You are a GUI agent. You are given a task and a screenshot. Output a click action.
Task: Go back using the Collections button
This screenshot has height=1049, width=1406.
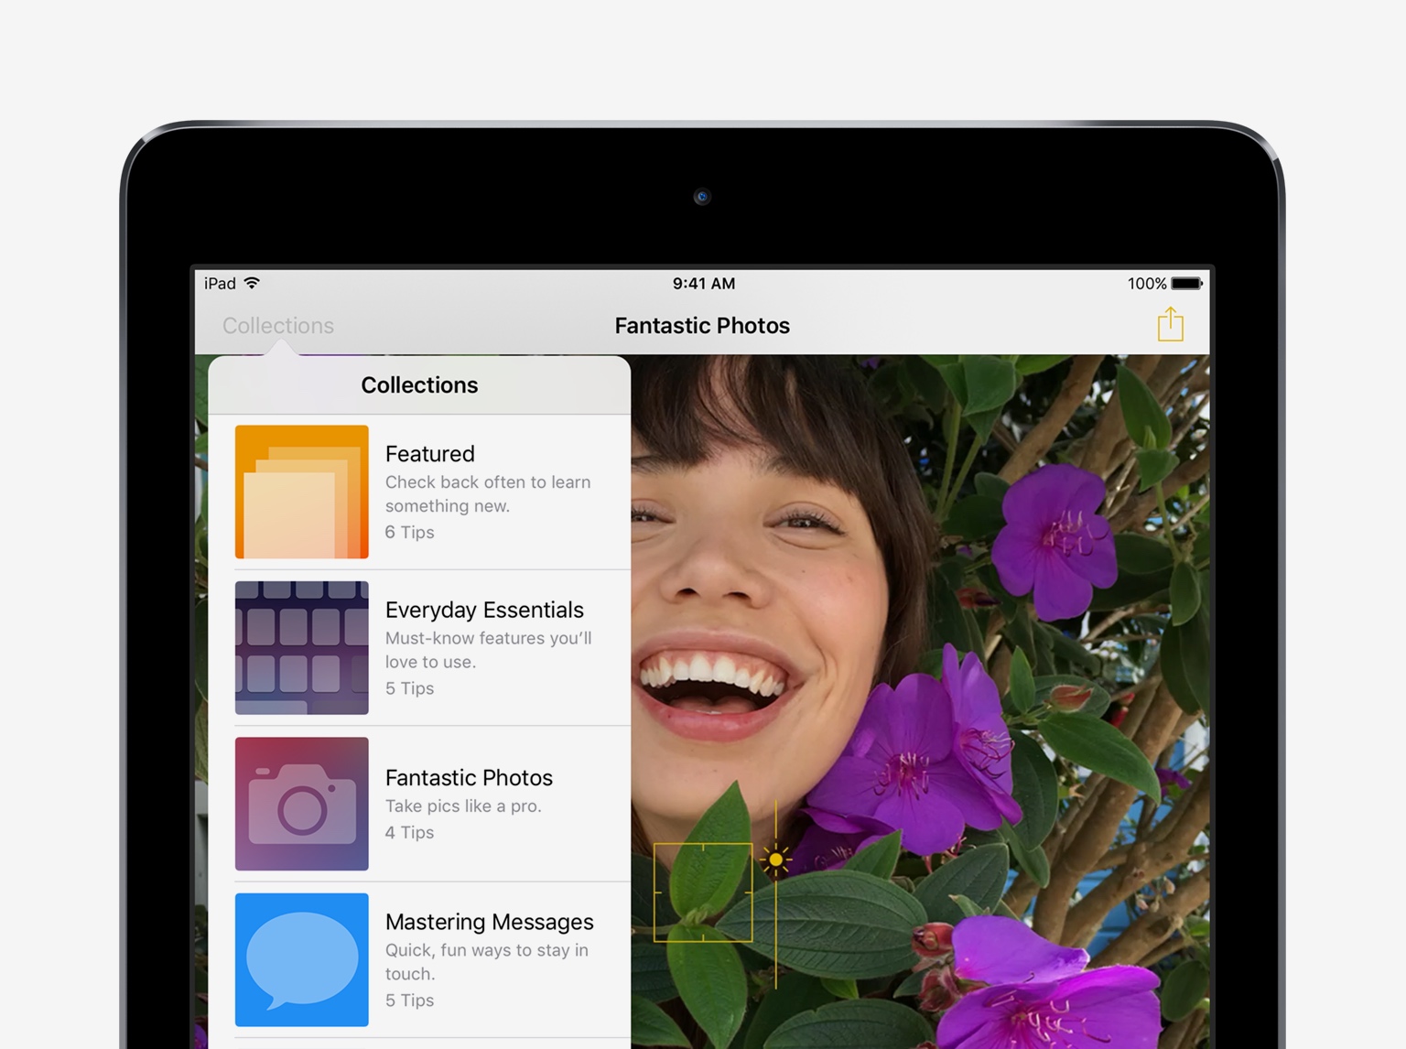[277, 326]
